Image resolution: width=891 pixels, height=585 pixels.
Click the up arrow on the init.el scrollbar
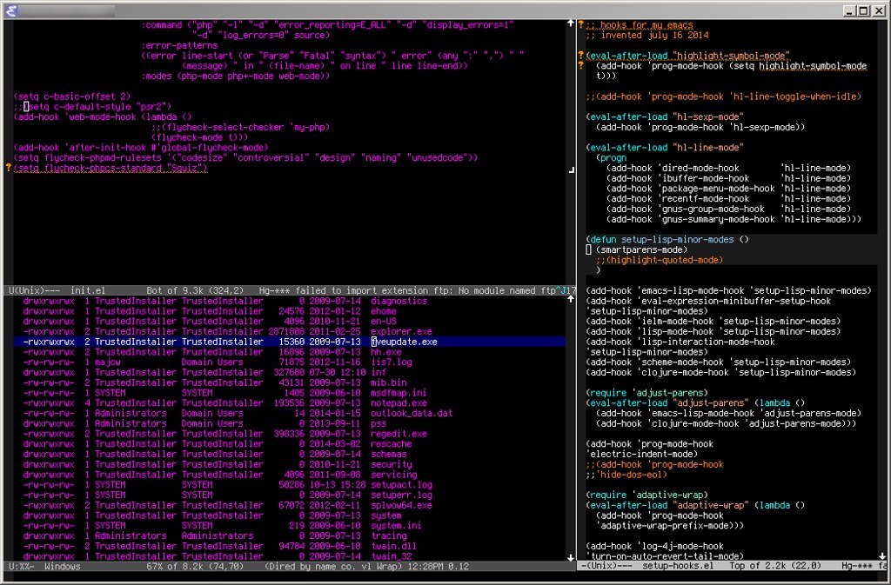point(572,22)
